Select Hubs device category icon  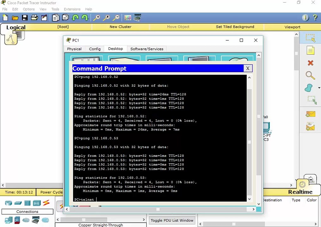27,203
